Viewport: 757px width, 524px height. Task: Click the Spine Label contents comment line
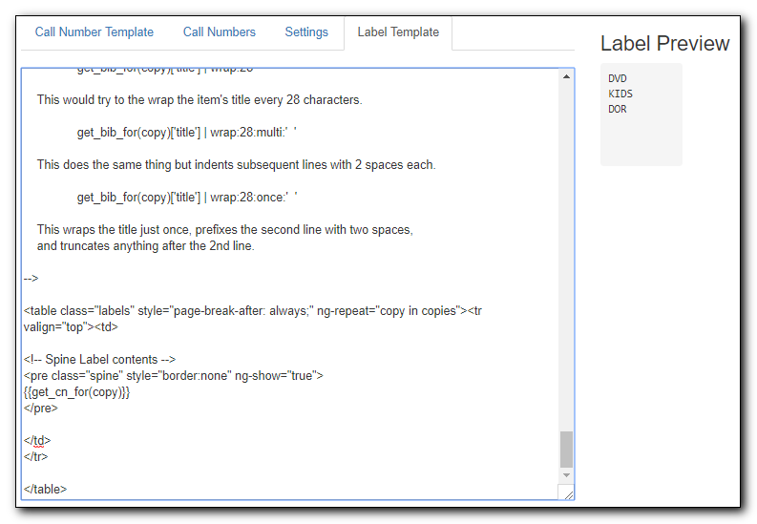coord(99,360)
